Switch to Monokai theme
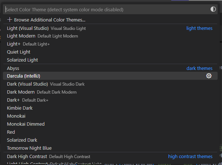222x165 pixels. click(110, 116)
